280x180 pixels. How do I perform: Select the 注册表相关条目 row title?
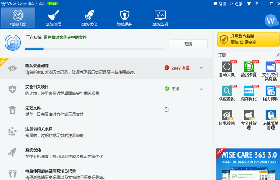click(x=39, y=129)
